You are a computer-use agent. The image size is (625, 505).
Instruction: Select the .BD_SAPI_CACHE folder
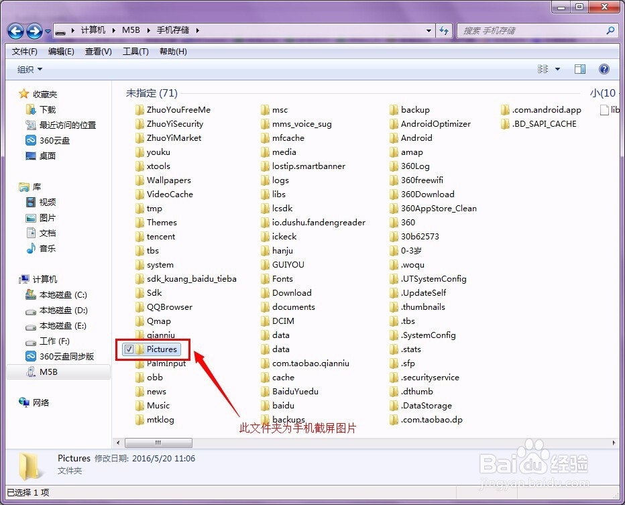[538, 124]
